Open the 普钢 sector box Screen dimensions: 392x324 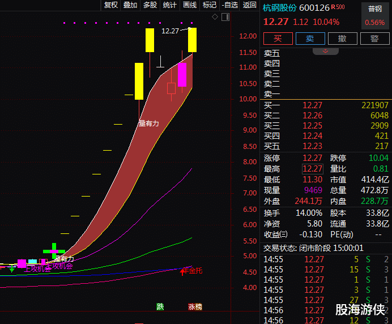tap(375, 16)
